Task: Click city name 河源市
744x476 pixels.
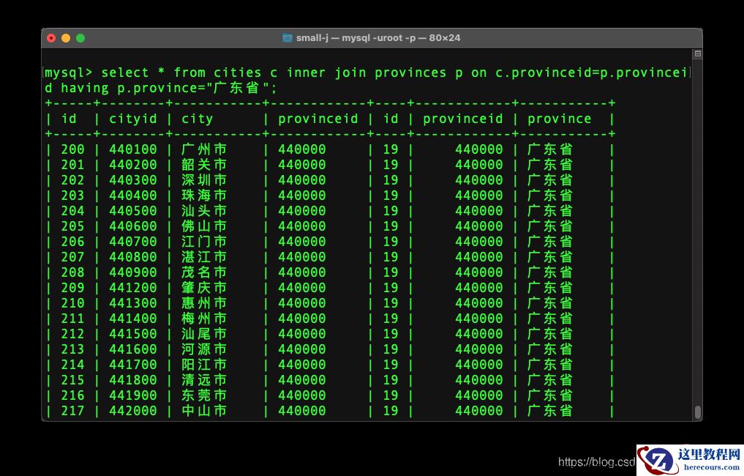Action: tap(204, 349)
